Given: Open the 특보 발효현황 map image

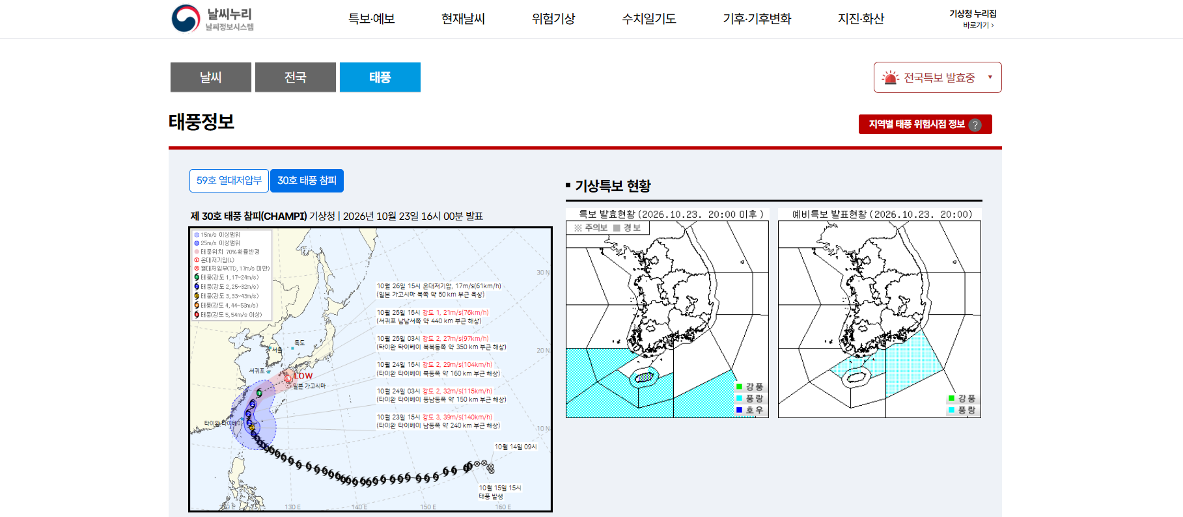Looking at the screenshot, I should click(667, 313).
